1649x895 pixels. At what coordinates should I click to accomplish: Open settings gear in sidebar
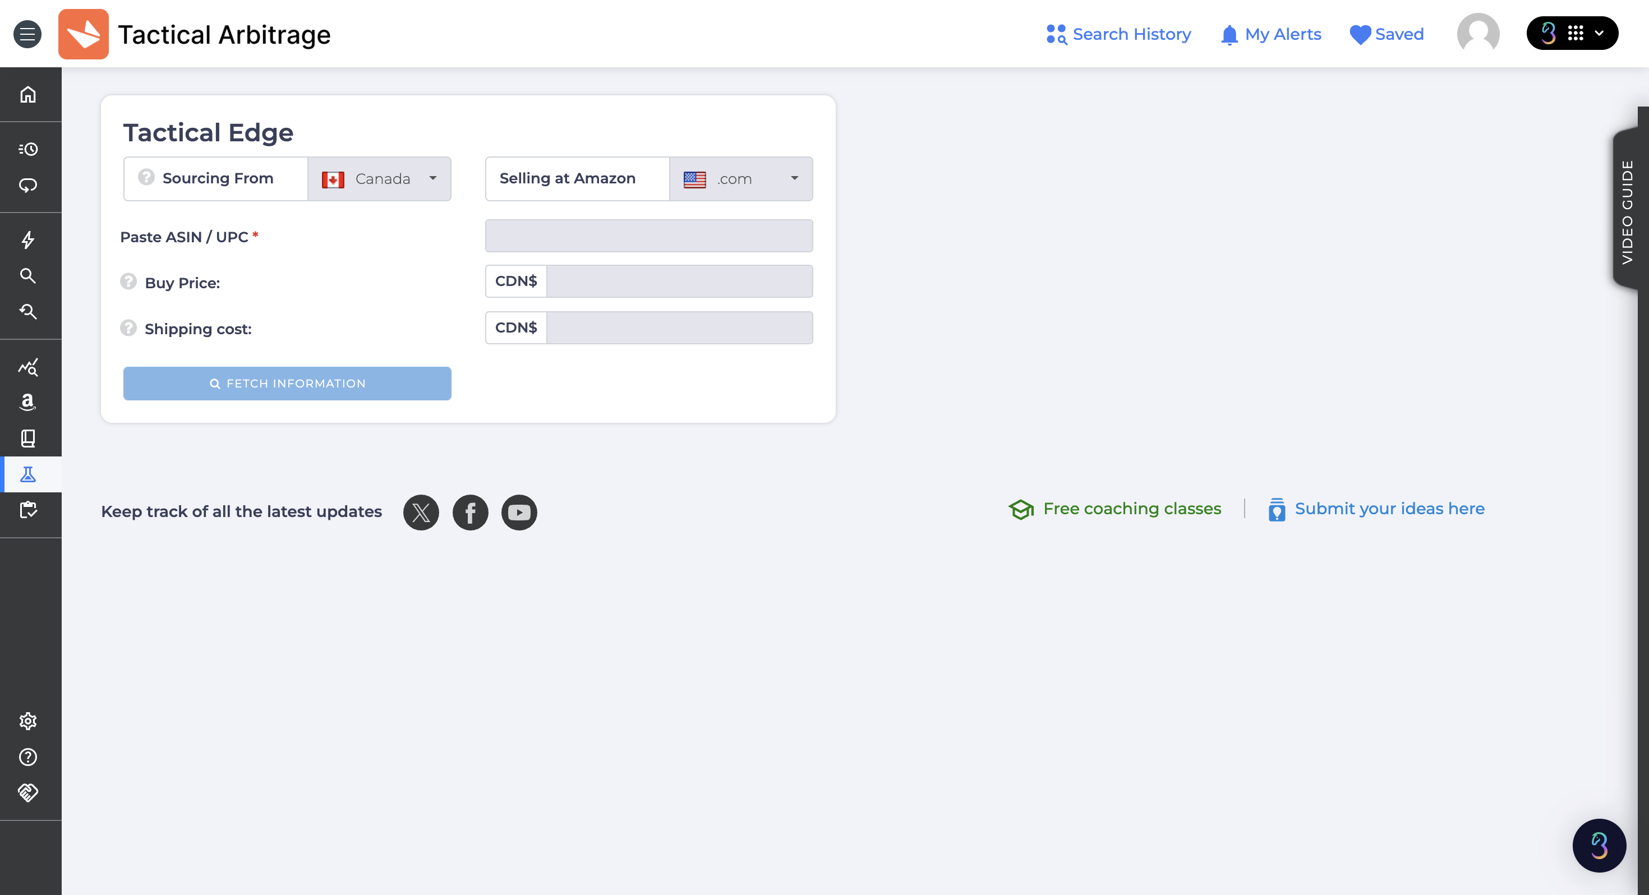click(x=28, y=722)
